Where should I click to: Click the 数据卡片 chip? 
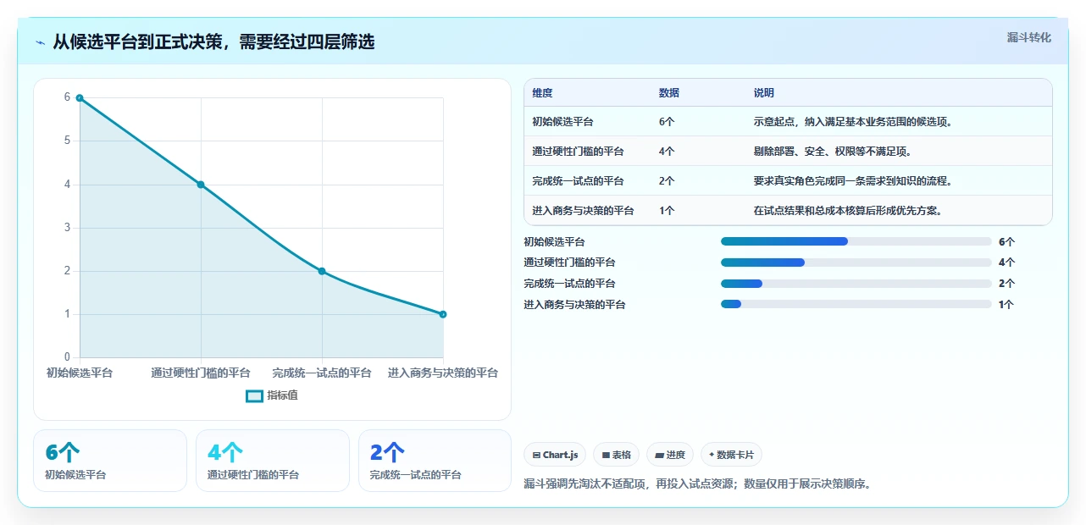(x=731, y=455)
